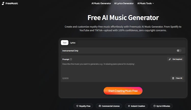Click the lightning bolt Instant Creation icon

tap(129, 106)
